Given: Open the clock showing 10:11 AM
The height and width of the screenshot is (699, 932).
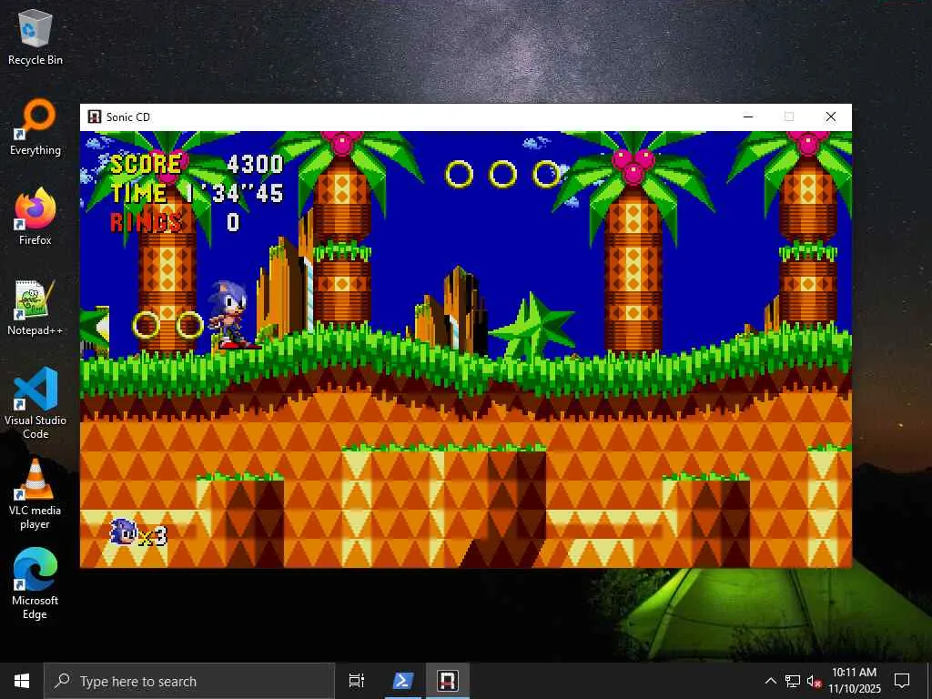Looking at the screenshot, I should tap(854, 681).
